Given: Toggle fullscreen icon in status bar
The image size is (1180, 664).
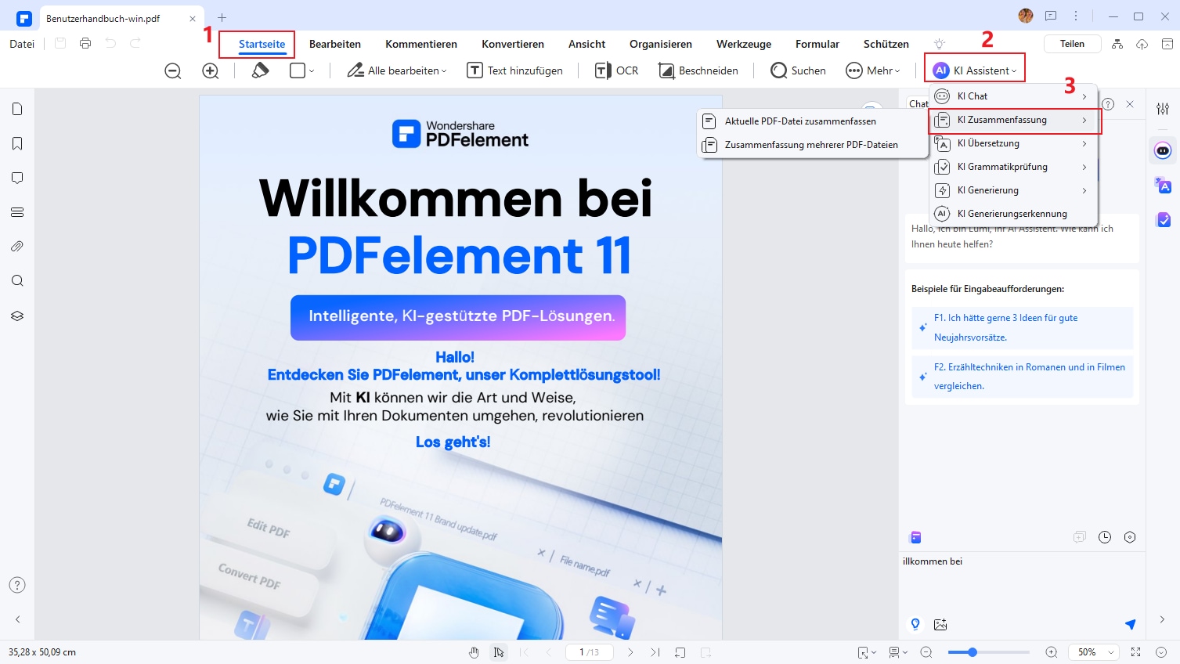Looking at the screenshot, I should [1136, 652].
